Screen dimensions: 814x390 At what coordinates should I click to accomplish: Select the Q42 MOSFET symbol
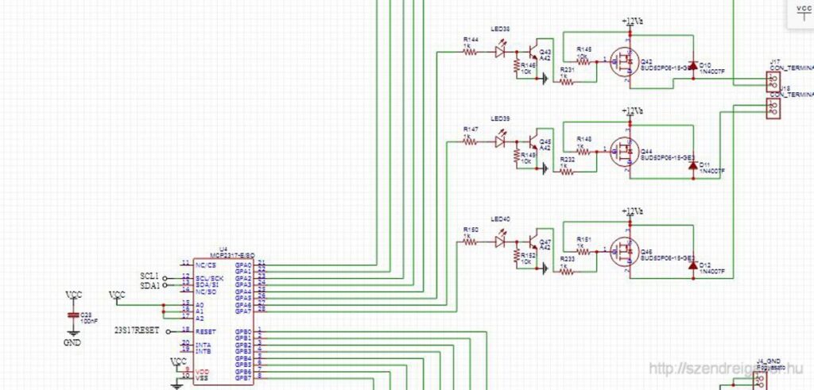pos(623,61)
